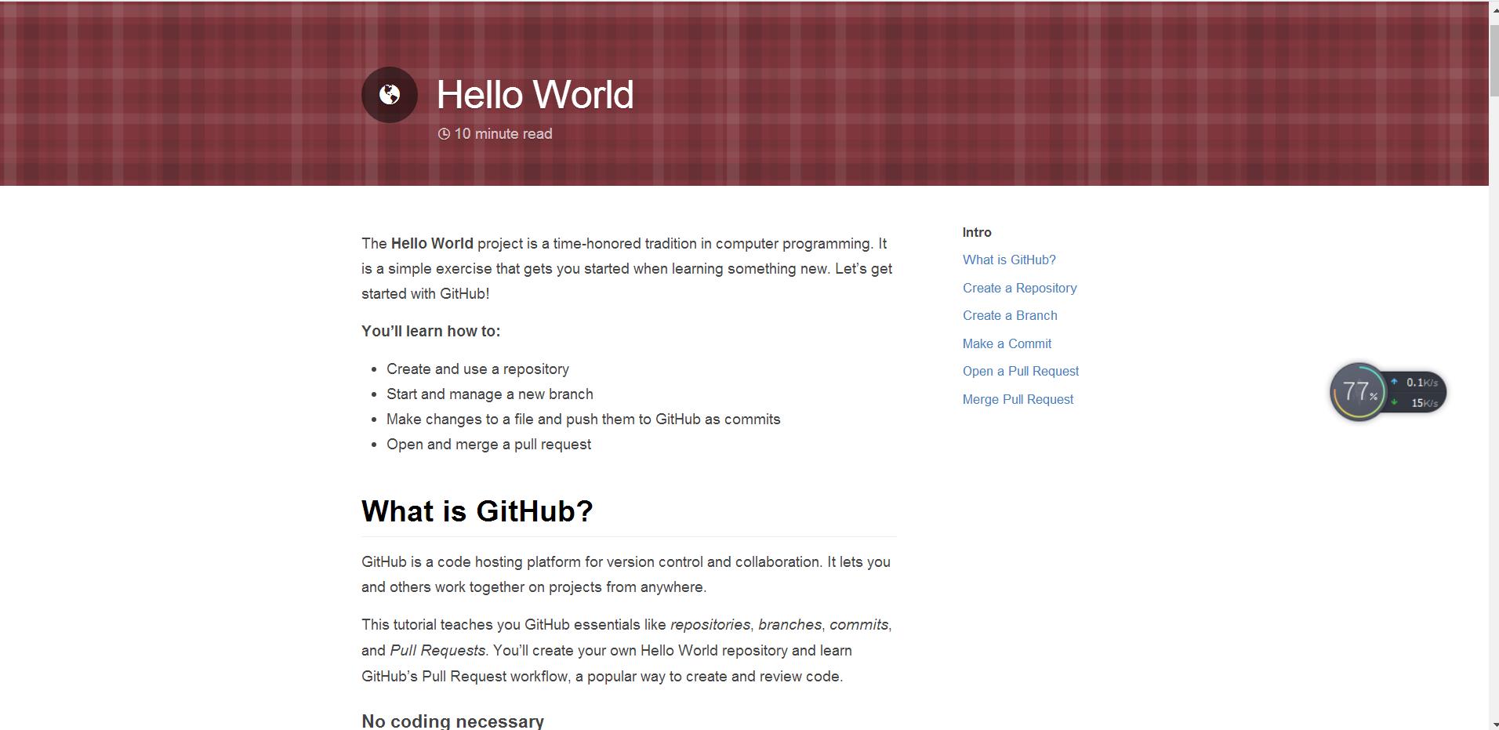The height and width of the screenshot is (730, 1499).
Task: Click the italic word branches
Action: pyautogui.click(x=789, y=625)
